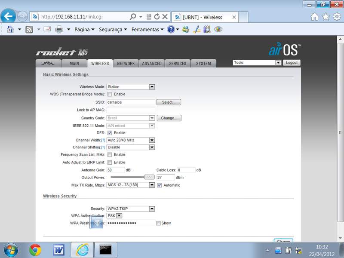Click the Antenna Gain input field
This screenshot has height=258, width=344.
(116, 170)
